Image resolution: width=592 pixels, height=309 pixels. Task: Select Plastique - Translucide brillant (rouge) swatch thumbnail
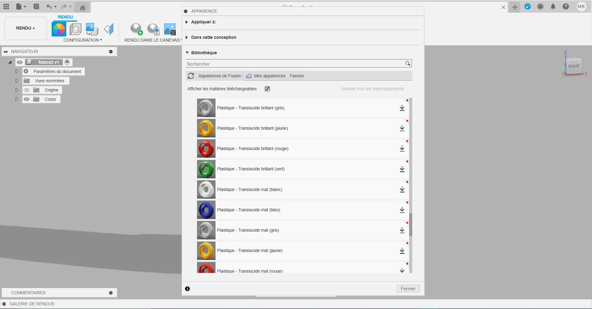[206, 148]
